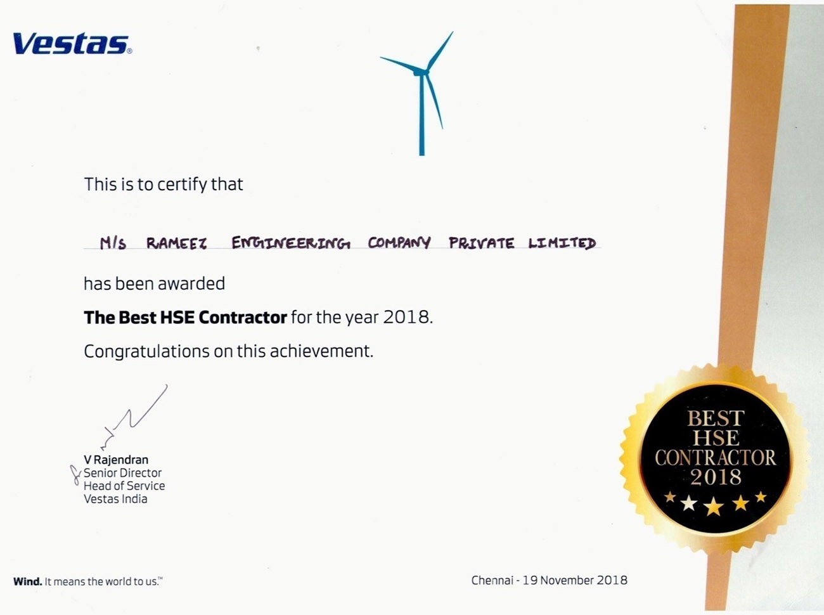
Task: Click "CONTRACTOR" word inside the black seal
Action: [x=715, y=458]
